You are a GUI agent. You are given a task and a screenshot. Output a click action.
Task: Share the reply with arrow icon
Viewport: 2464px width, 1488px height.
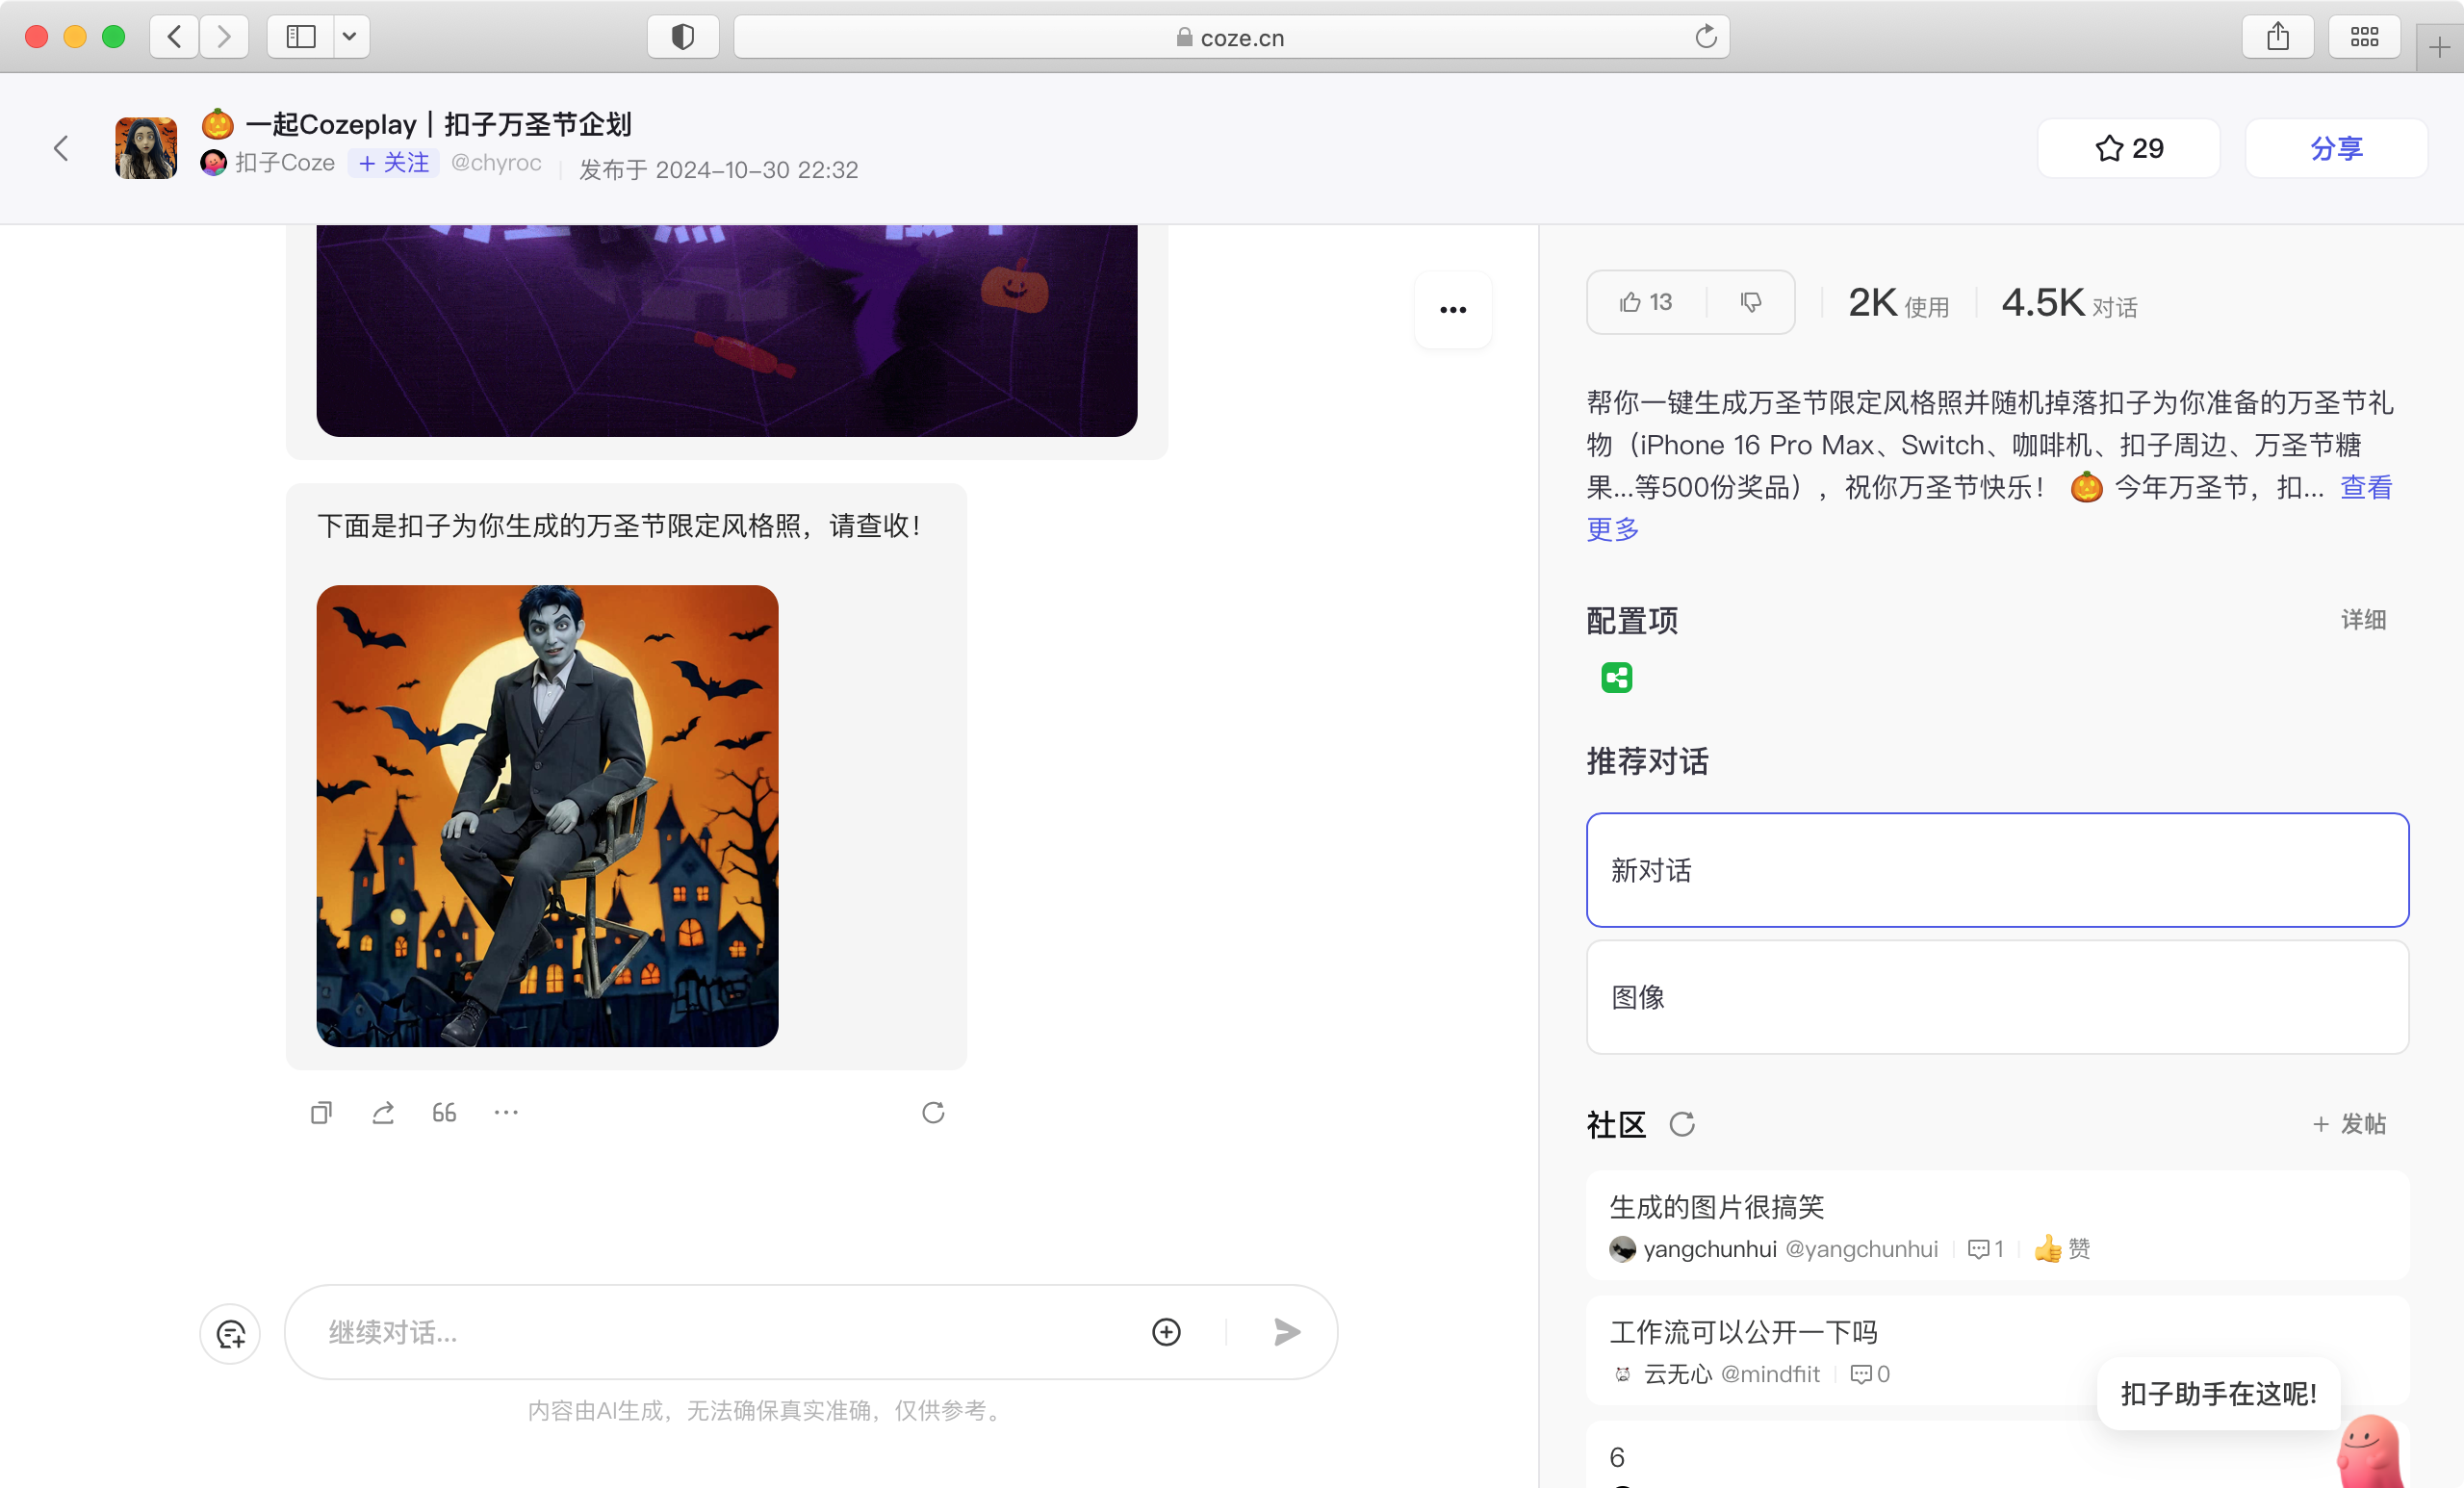[x=383, y=1113]
